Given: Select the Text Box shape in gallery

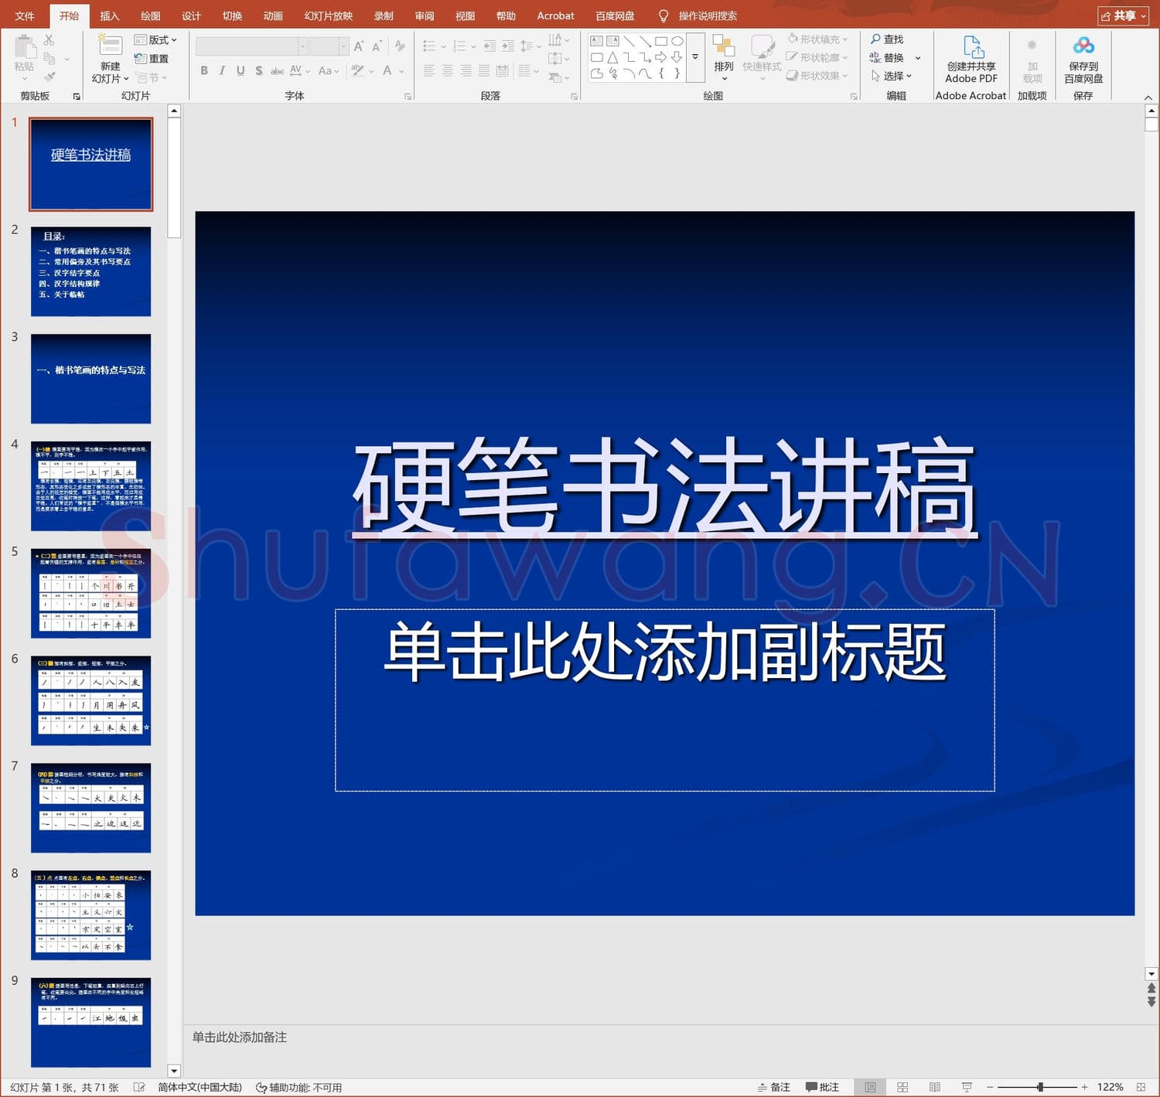Looking at the screenshot, I should tap(597, 41).
